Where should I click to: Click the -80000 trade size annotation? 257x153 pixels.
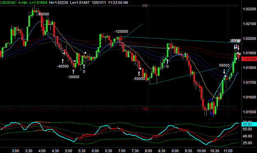tap(44, 14)
